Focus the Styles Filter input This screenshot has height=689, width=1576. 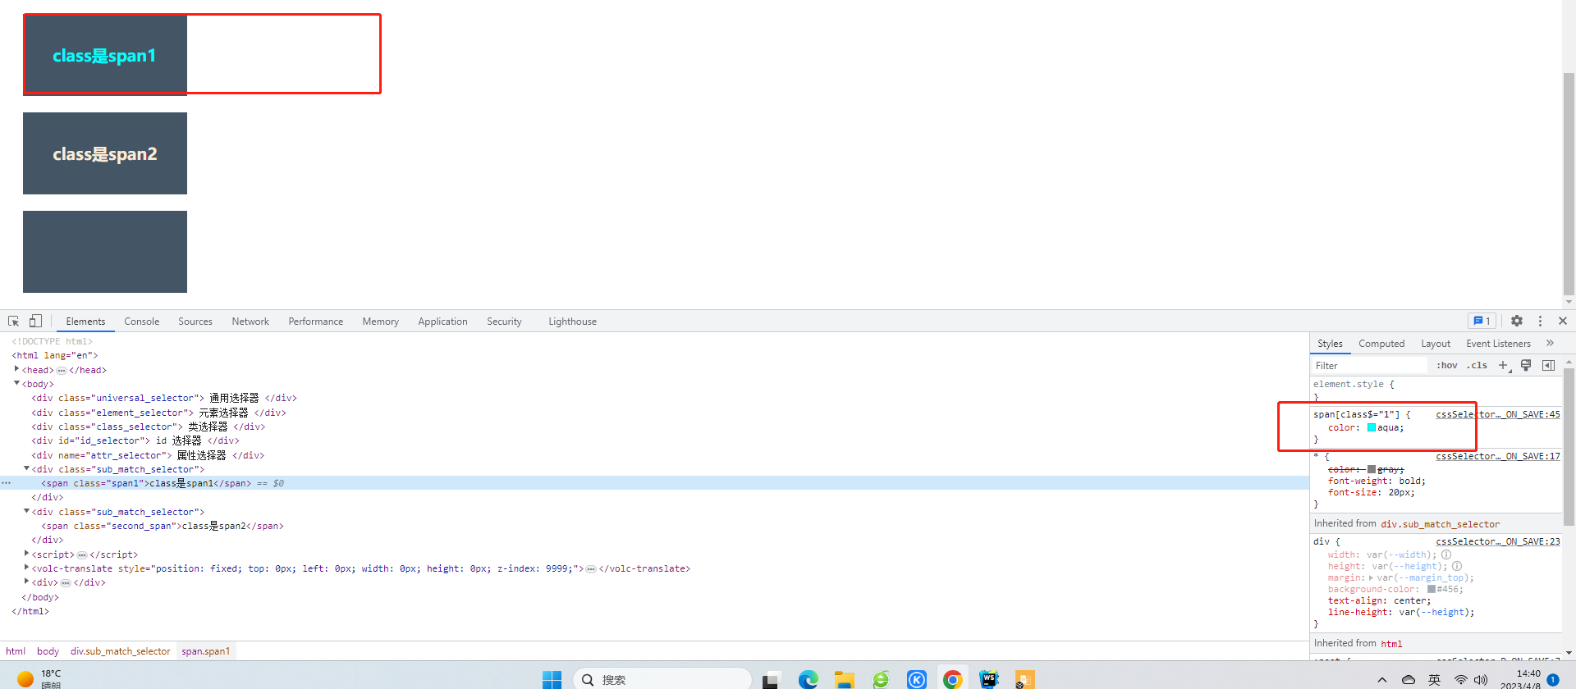tap(1369, 365)
